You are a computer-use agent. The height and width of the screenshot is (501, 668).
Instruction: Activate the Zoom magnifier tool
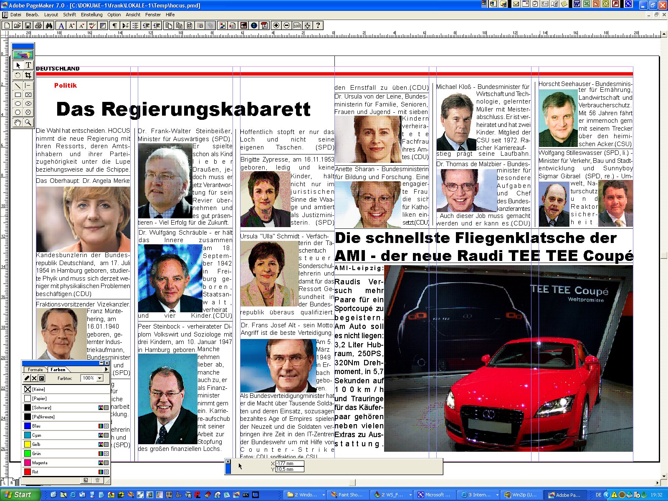(28, 122)
